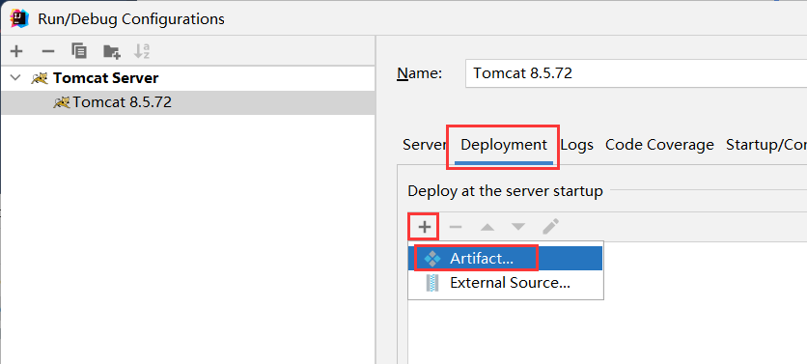
Task: Open the Code Coverage tab
Action: pos(659,145)
